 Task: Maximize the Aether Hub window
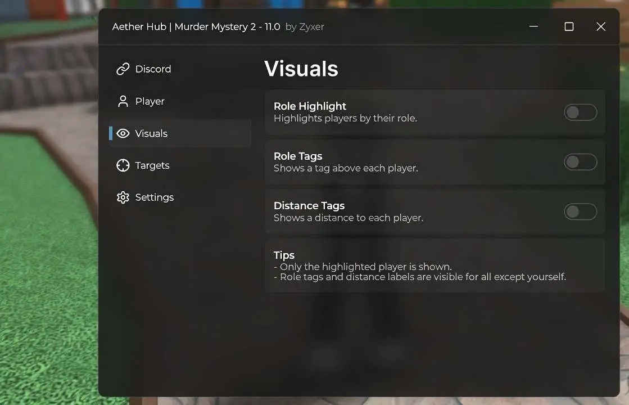569,26
